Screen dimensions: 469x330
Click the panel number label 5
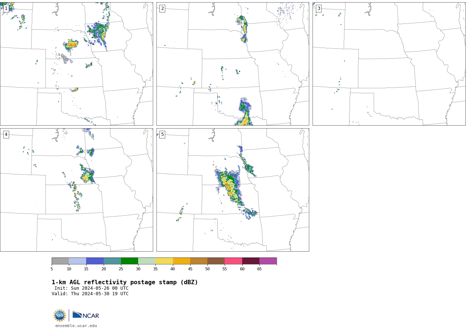162,134
